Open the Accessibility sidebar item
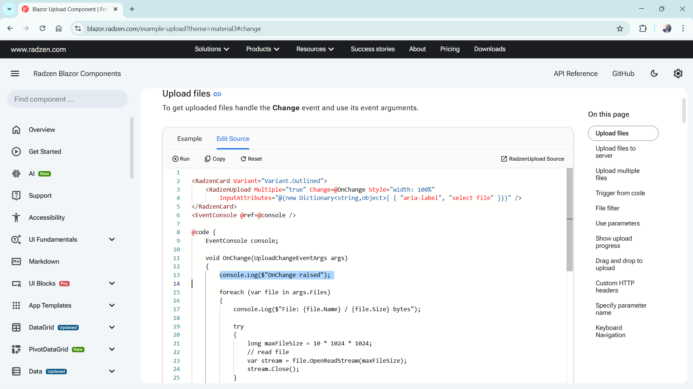 click(x=47, y=218)
